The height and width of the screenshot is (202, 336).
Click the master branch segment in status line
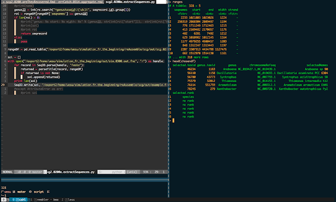(29, 172)
